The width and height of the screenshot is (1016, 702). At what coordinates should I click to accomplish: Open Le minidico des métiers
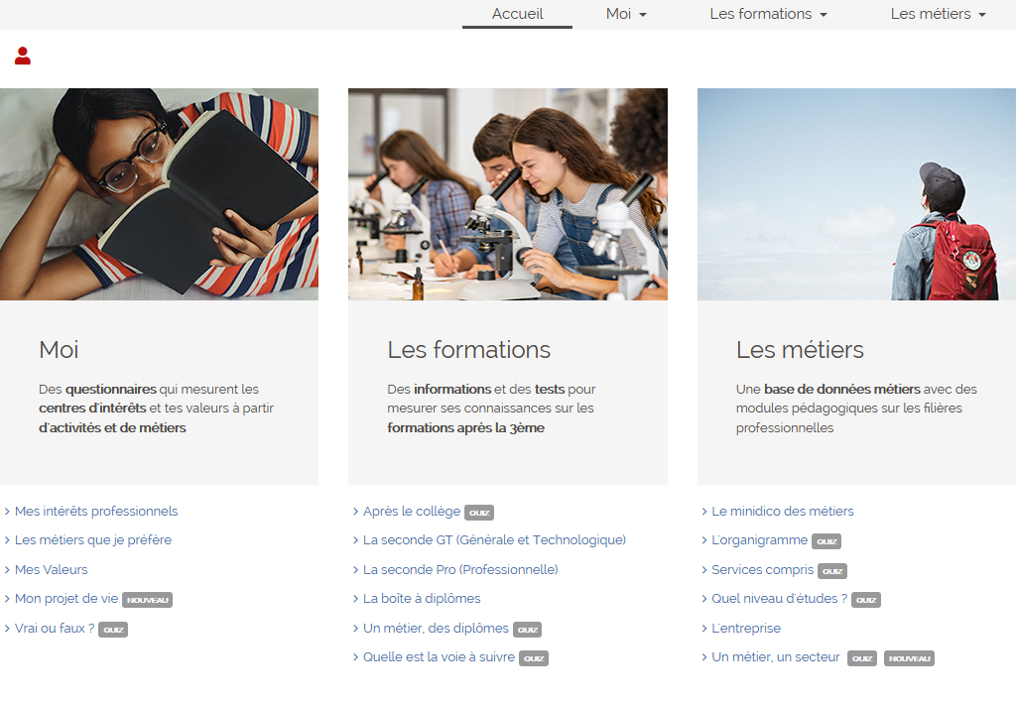(x=782, y=511)
